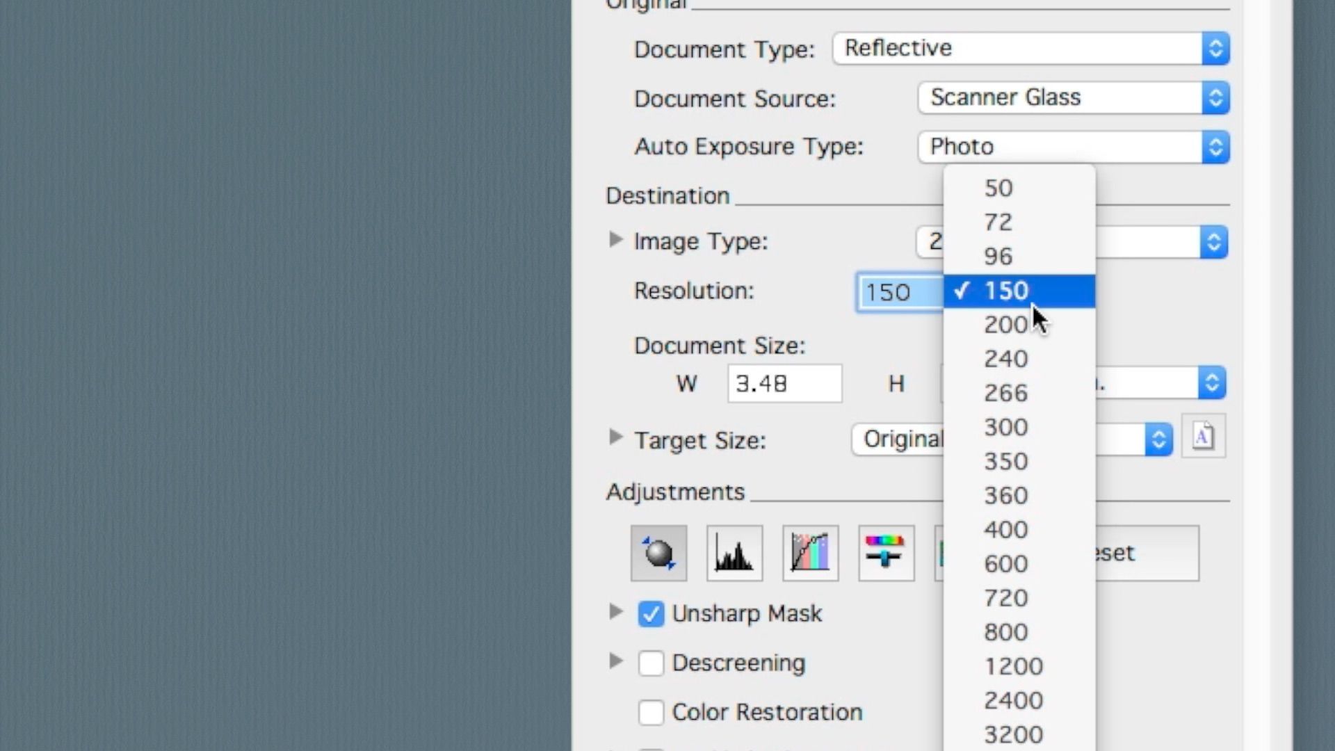Click the document width W field
Image resolution: width=1335 pixels, height=751 pixels.
click(x=784, y=384)
